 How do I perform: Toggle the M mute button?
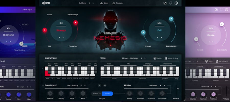click(105, 85)
